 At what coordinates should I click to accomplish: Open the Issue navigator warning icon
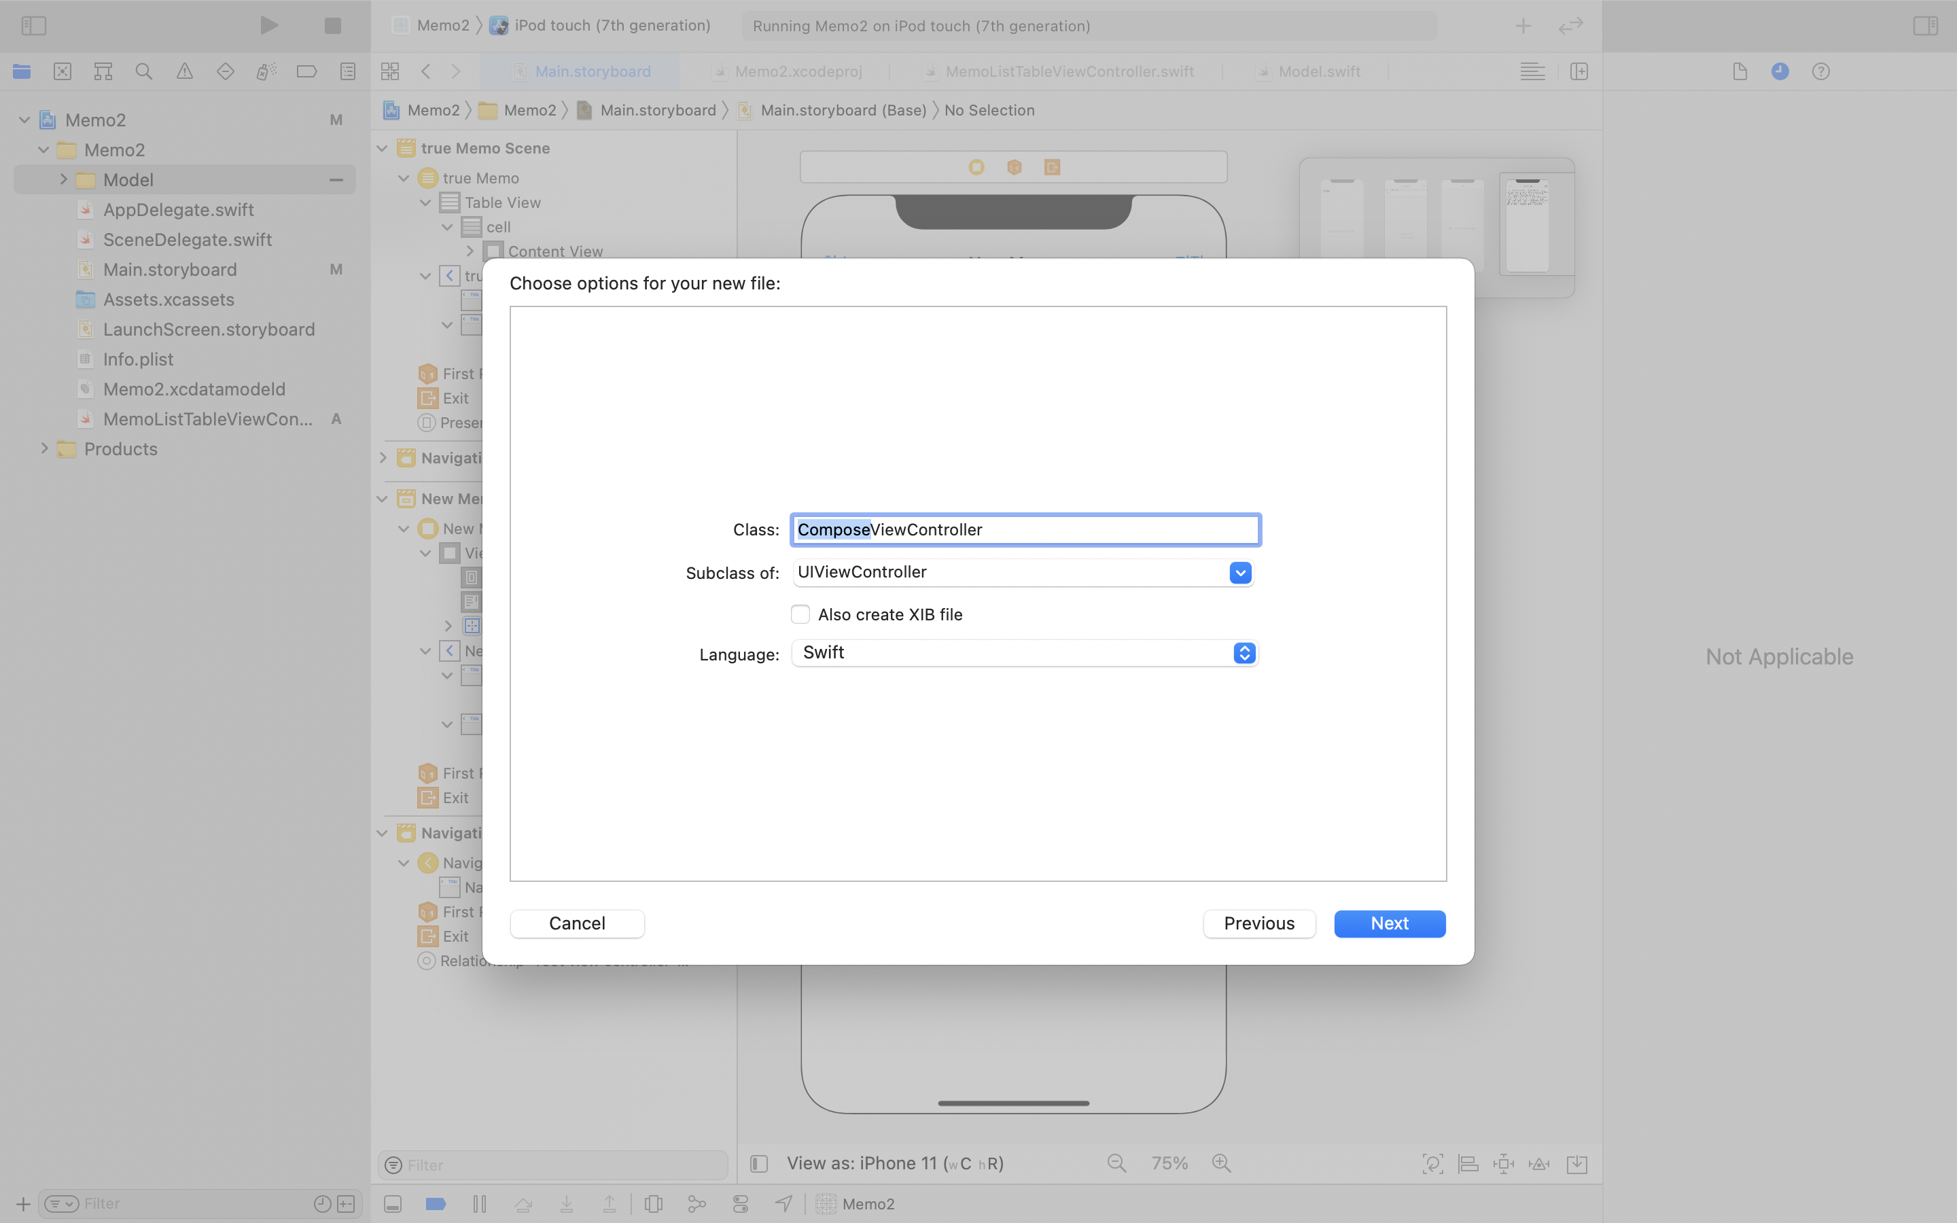pos(184,71)
